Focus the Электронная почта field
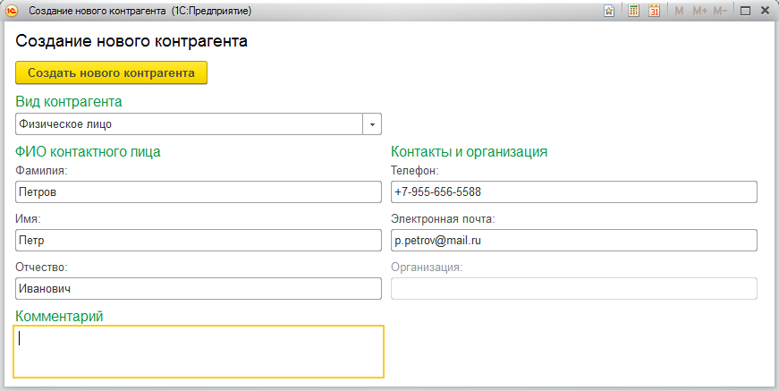Image resolution: width=779 pixels, height=391 pixels. point(574,240)
